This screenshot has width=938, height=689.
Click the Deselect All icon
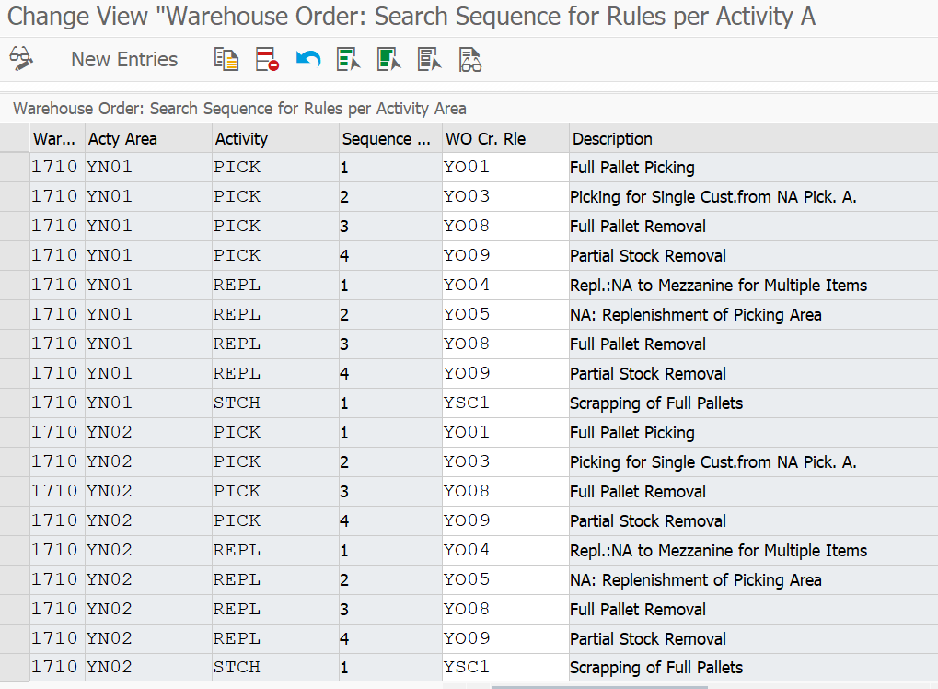(x=429, y=60)
